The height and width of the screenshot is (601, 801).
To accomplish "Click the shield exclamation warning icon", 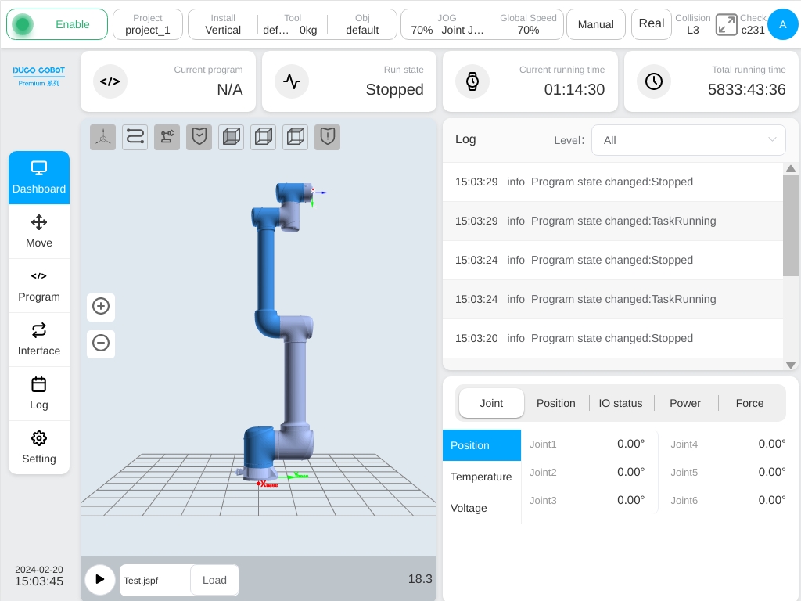I will point(328,137).
